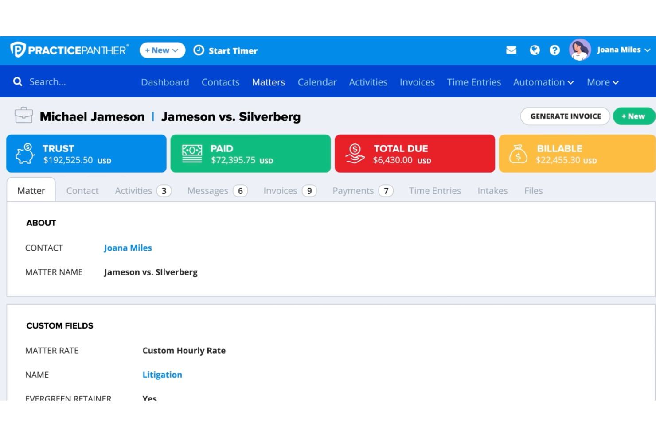Click the search magnifier icon
656x437 pixels.
point(17,81)
